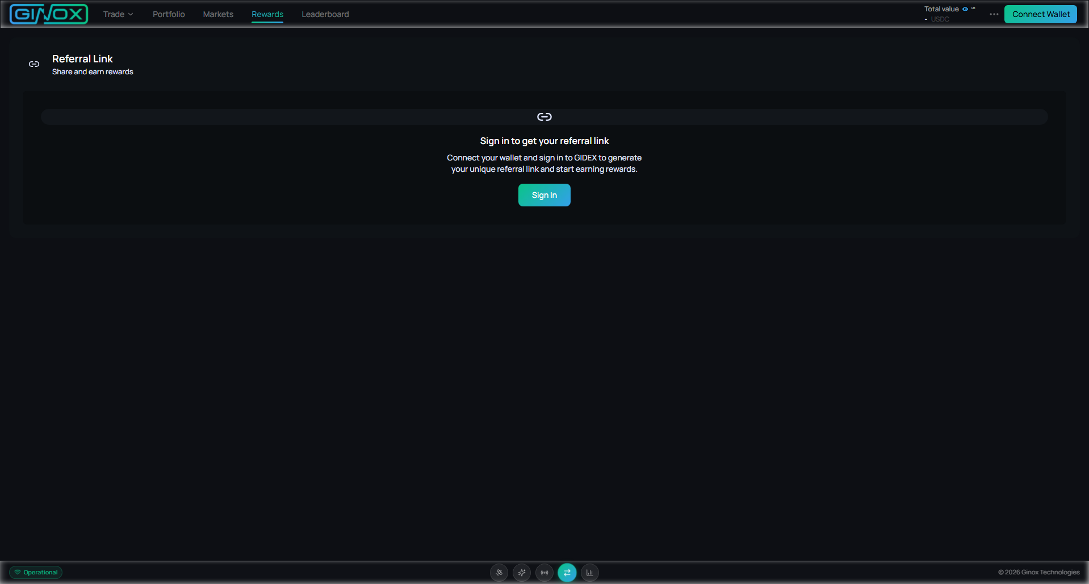The height and width of the screenshot is (584, 1089).
Task: Open the three-dot more options menu
Action: (994, 14)
